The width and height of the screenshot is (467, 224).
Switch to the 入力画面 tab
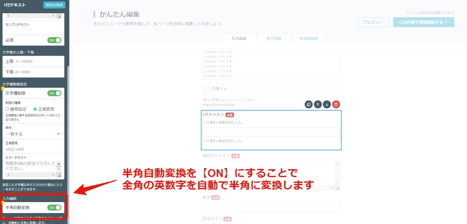coord(238,38)
